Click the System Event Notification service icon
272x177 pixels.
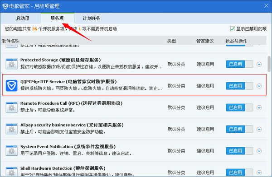click(x=11, y=150)
